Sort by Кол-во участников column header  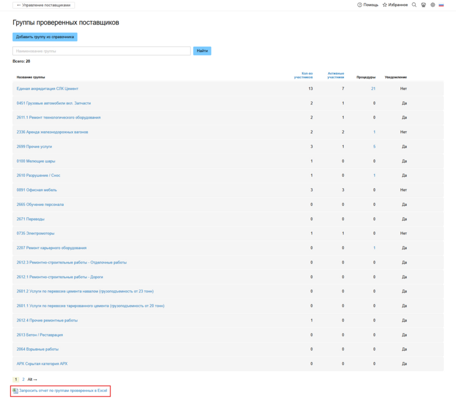click(307, 75)
